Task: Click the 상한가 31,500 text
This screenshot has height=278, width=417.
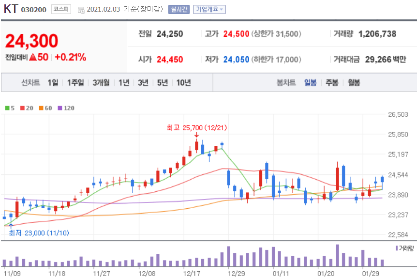Action: point(276,34)
